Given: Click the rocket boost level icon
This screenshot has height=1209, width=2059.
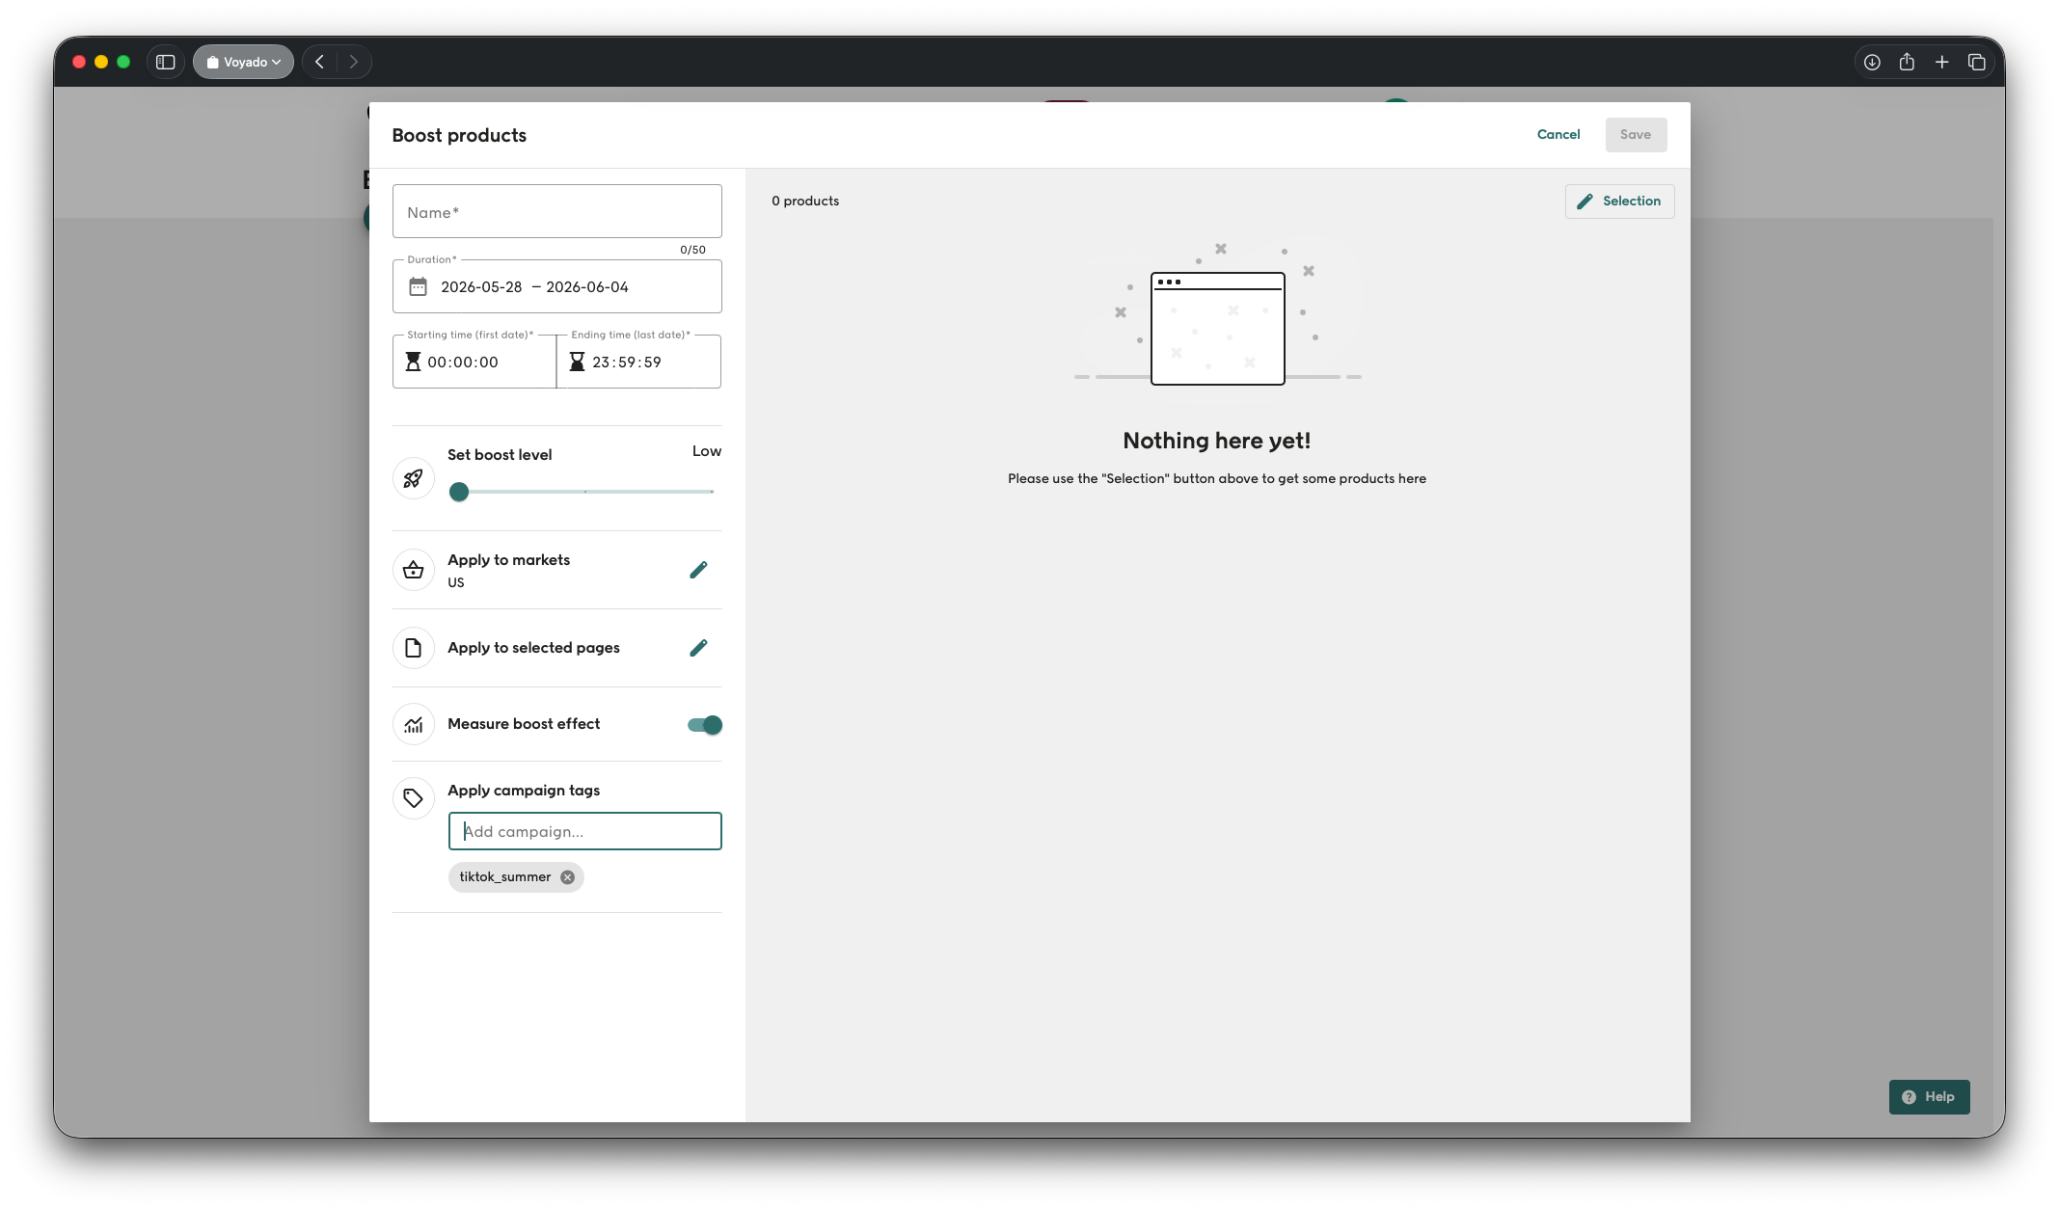Looking at the screenshot, I should pos(413,478).
